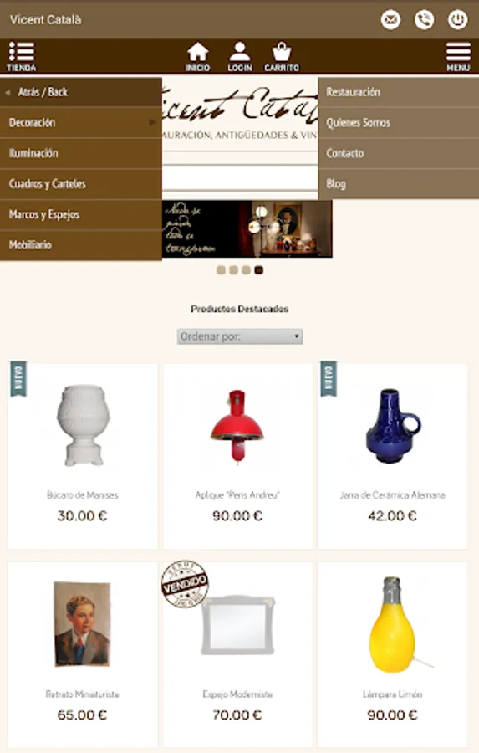The image size is (479, 753).
Task: Select the first carousel dot
Action: pyautogui.click(x=221, y=270)
